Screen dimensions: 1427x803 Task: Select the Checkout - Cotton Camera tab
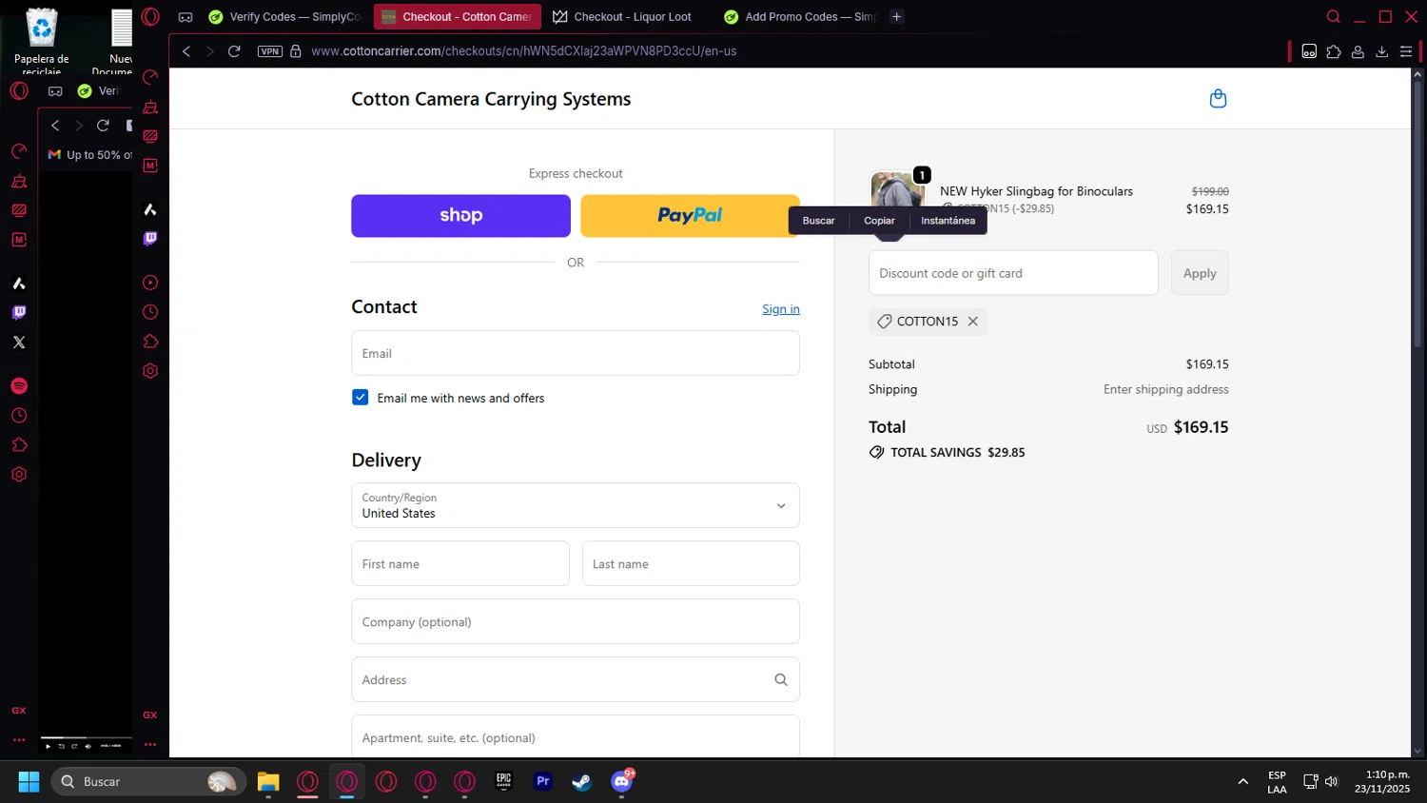(x=458, y=16)
